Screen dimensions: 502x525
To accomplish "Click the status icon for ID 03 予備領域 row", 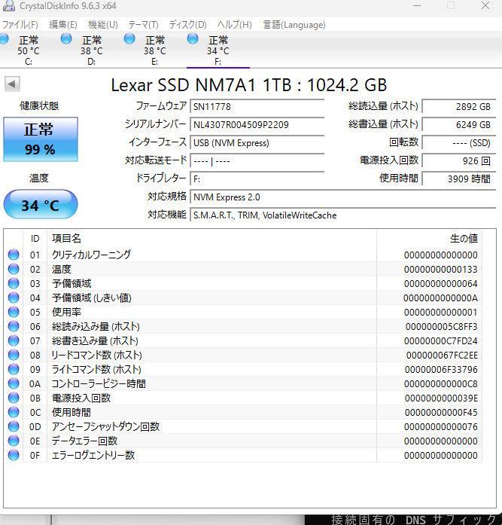I will (14, 283).
